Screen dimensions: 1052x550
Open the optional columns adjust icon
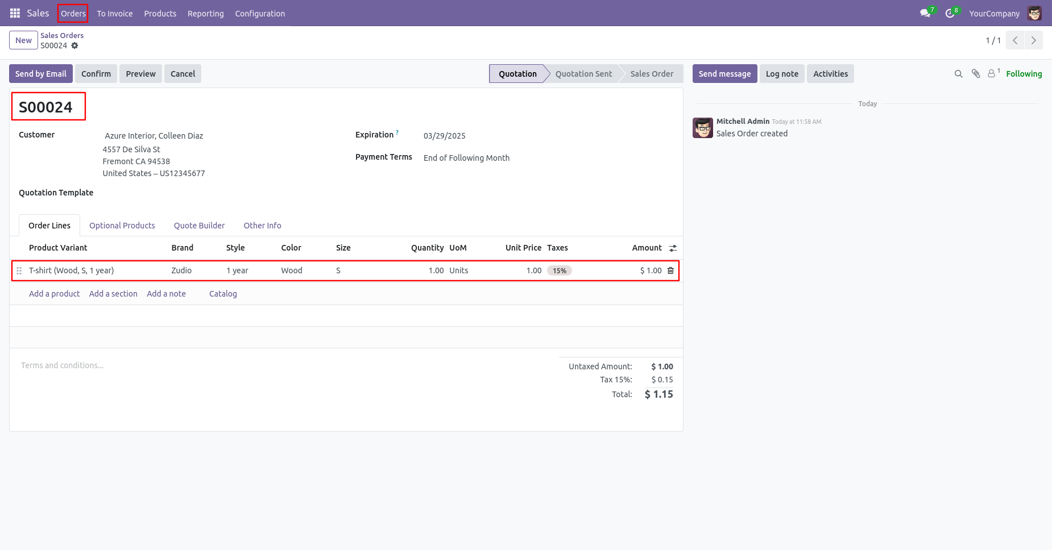coord(673,248)
